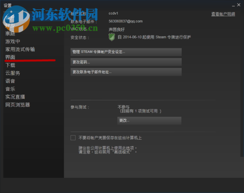Select 游戏中 in the sidebar

click(x=13, y=42)
